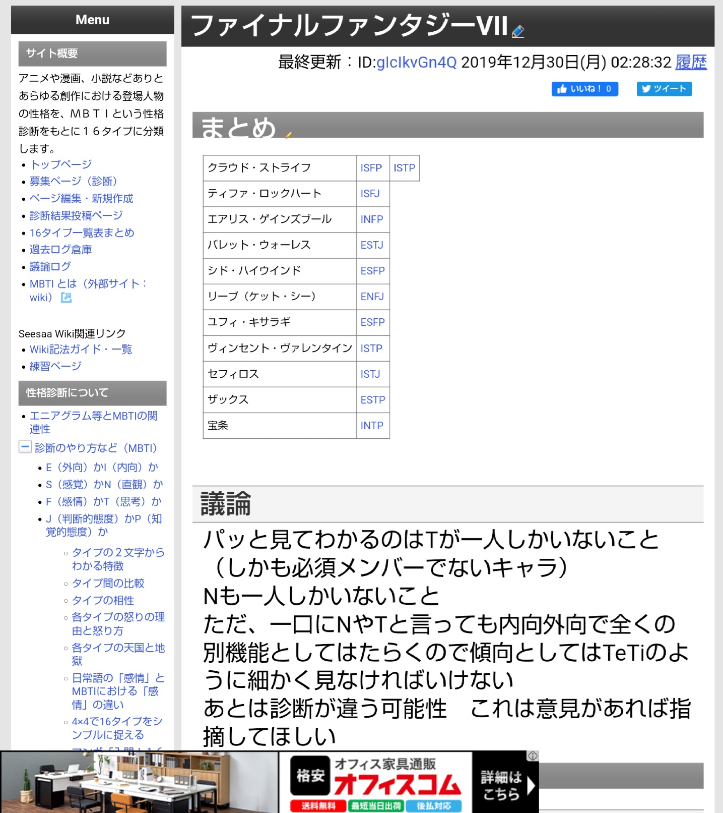
Task: Click ISTP link for ヴィンセント・ヴァレンタイン
Action: (371, 348)
